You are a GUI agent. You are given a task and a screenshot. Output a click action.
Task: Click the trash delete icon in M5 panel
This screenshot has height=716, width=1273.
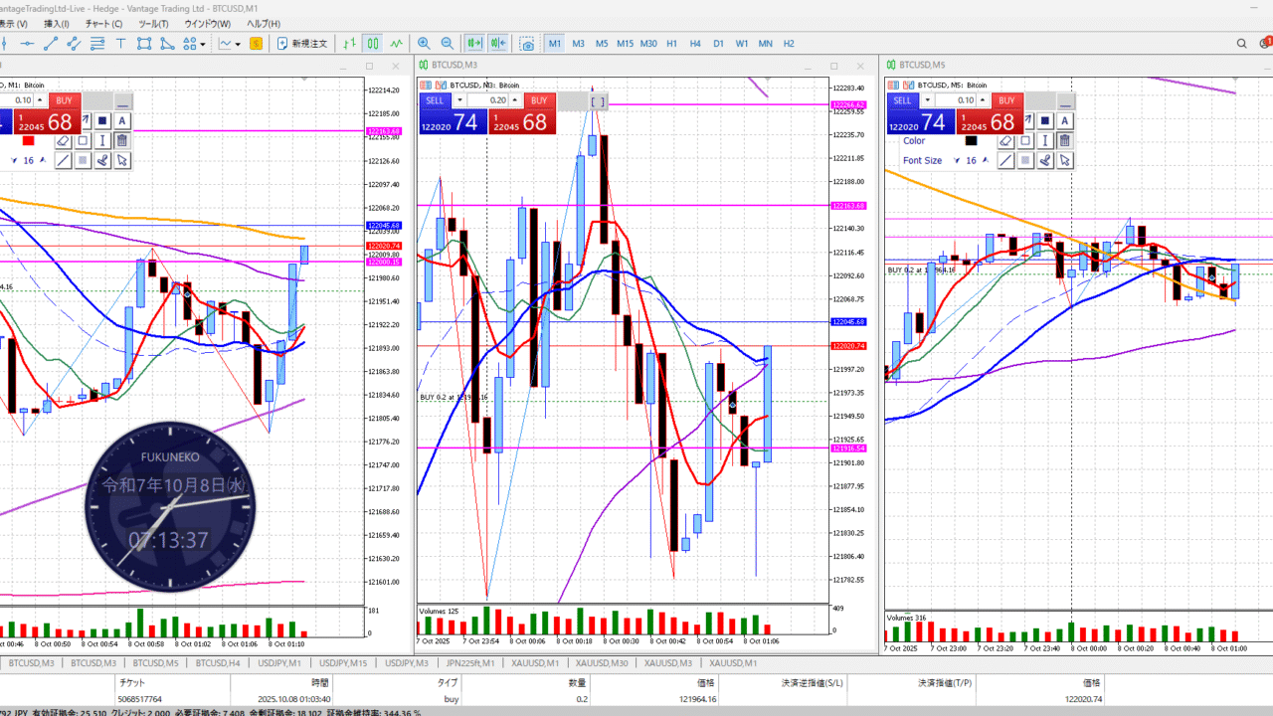[1065, 141]
